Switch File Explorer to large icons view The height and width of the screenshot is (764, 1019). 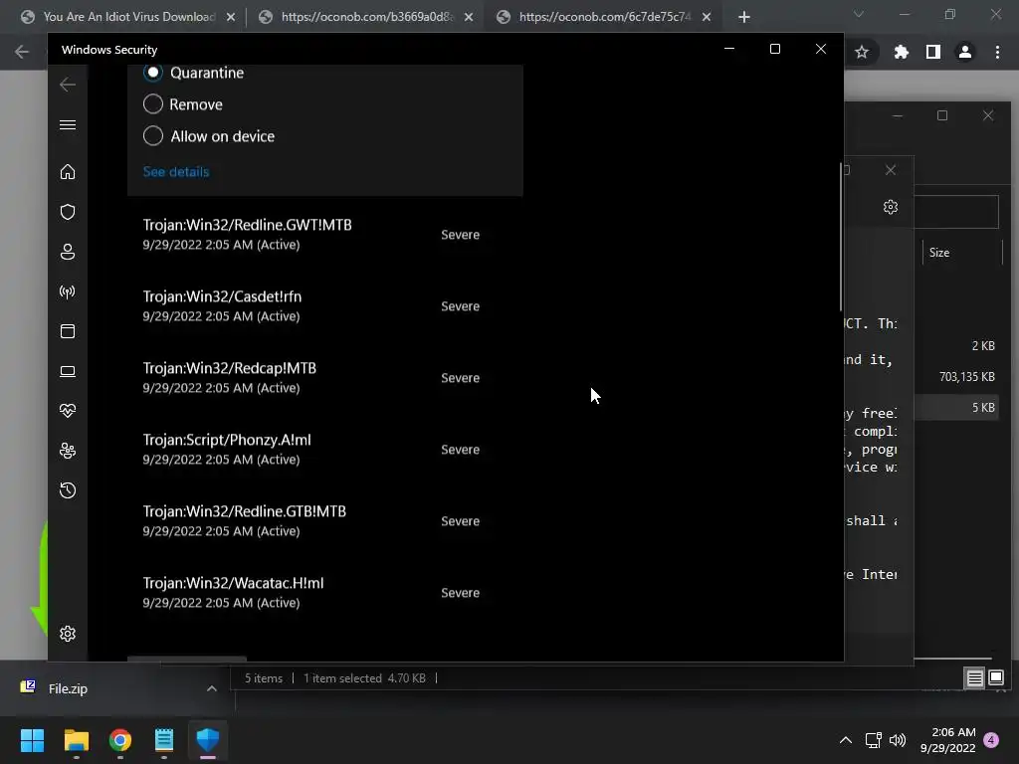[x=996, y=678]
